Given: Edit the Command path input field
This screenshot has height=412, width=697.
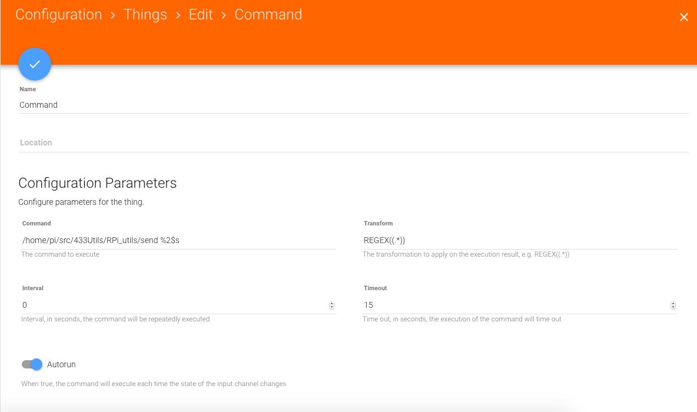Looking at the screenshot, I should click(178, 240).
